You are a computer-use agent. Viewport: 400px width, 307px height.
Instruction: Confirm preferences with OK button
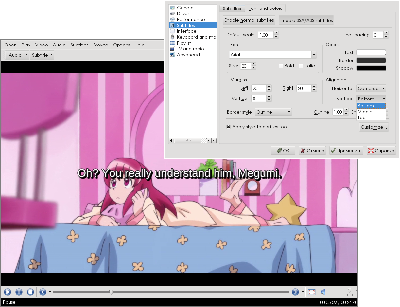tap(283, 151)
